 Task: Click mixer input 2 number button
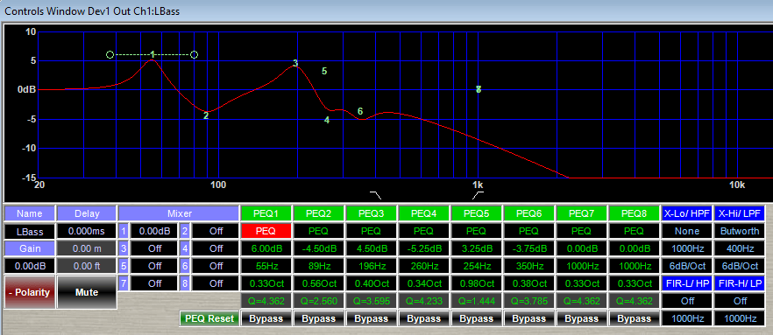pos(186,231)
